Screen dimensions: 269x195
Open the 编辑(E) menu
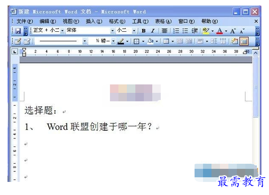(48, 22)
